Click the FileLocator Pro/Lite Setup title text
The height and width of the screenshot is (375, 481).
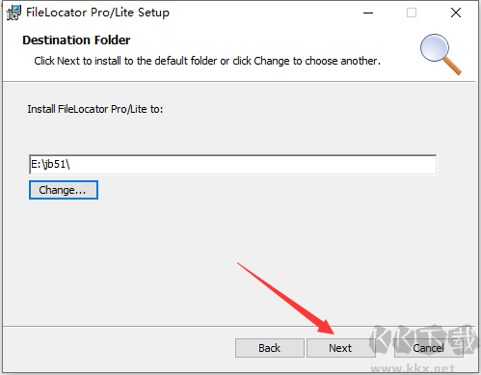pyautogui.click(x=97, y=13)
